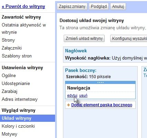Click Zapisz zmiany button
This screenshot has height=138, width=147.
pyautogui.click(x=72, y=7)
